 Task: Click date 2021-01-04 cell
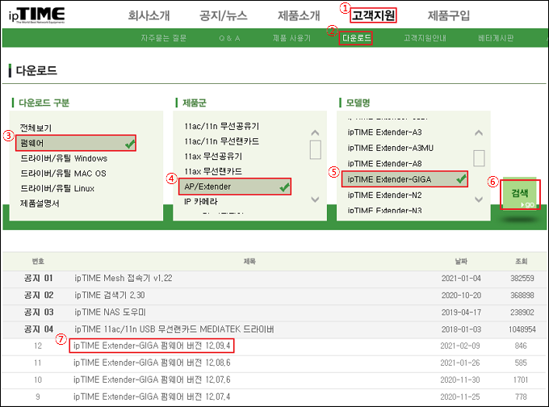[461, 278]
